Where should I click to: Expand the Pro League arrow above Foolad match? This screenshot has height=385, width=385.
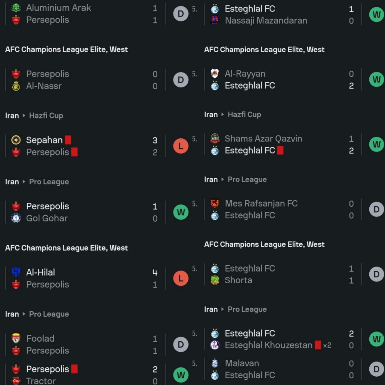click(x=24, y=314)
